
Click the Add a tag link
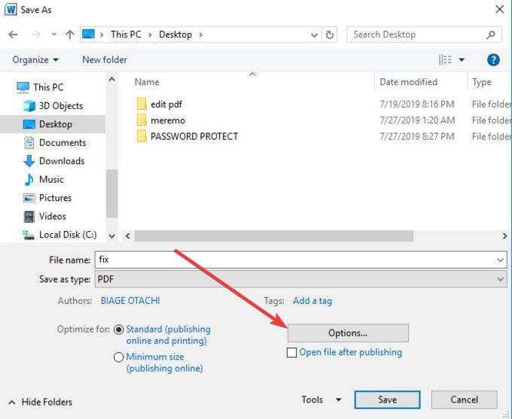click(312, 301)
